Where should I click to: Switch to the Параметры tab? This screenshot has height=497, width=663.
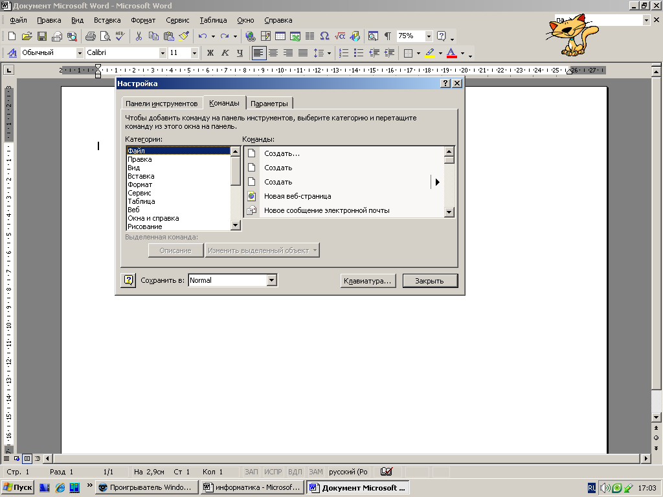tap(269, 104)
